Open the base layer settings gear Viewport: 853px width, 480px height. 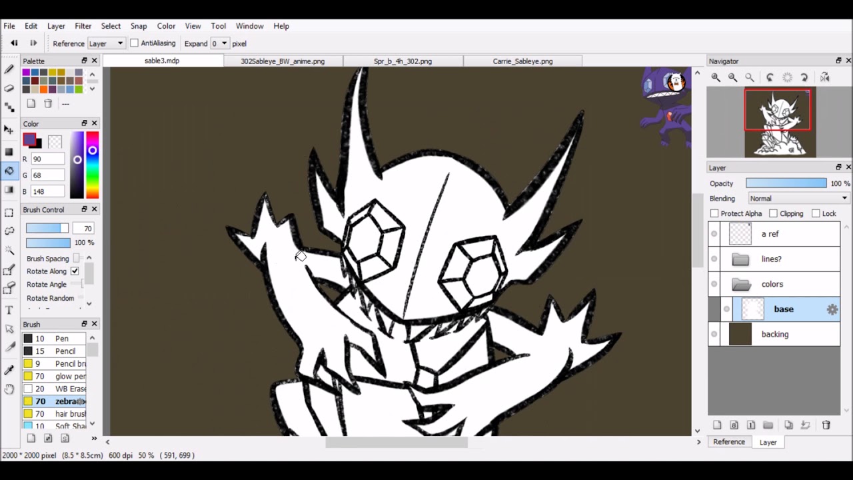tap(832, 309)
